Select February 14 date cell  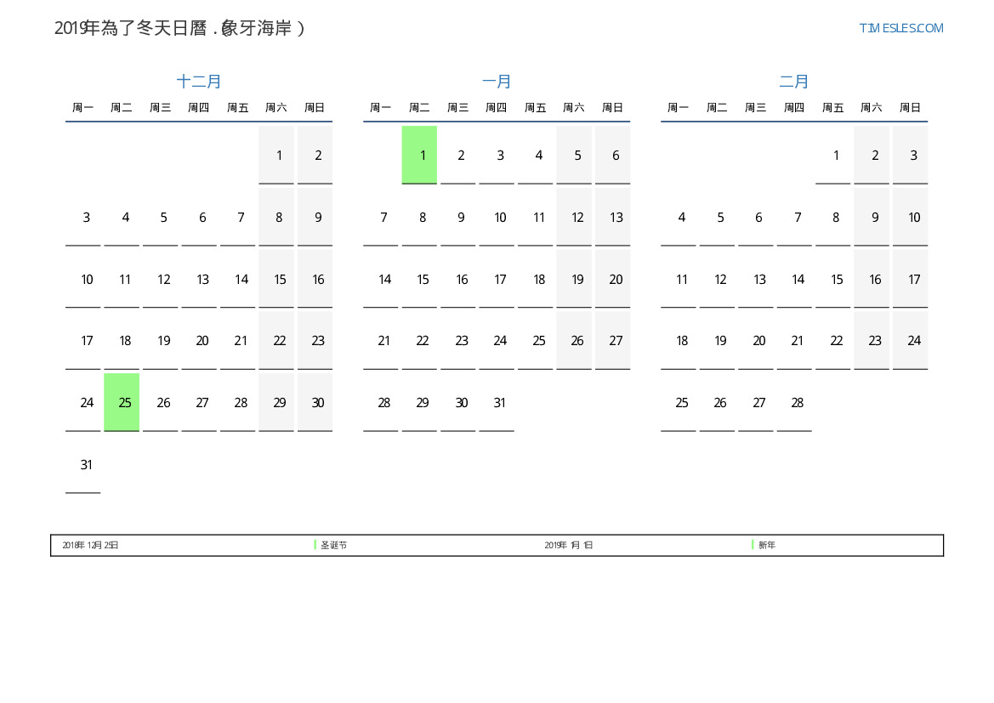pos(797,280)
